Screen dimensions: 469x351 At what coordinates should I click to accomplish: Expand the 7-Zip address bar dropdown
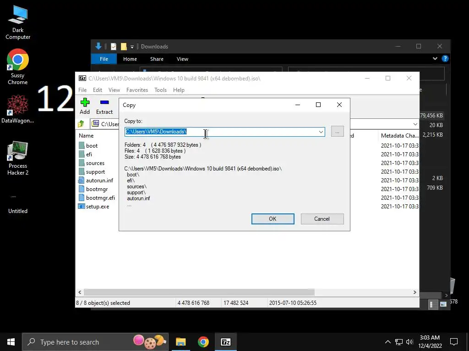(x=415, y=124)
